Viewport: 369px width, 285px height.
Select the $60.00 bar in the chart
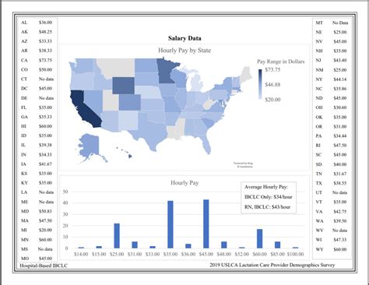coord(259,238)
